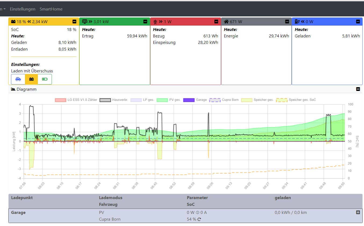Viewport: 364px width, 226px height.
Task: Click the power pylon icon in red header
Action: coord(155,22)
